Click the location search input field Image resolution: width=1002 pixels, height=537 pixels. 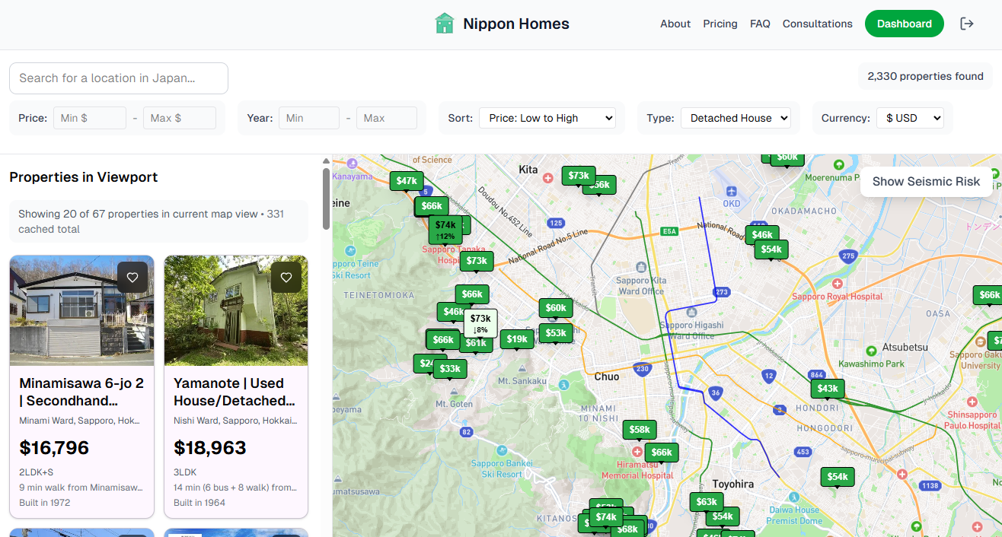pyautogui.click(x=118, y=78)
